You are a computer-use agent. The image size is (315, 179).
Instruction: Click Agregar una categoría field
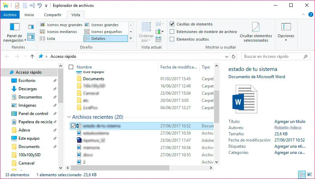(290, 152)
